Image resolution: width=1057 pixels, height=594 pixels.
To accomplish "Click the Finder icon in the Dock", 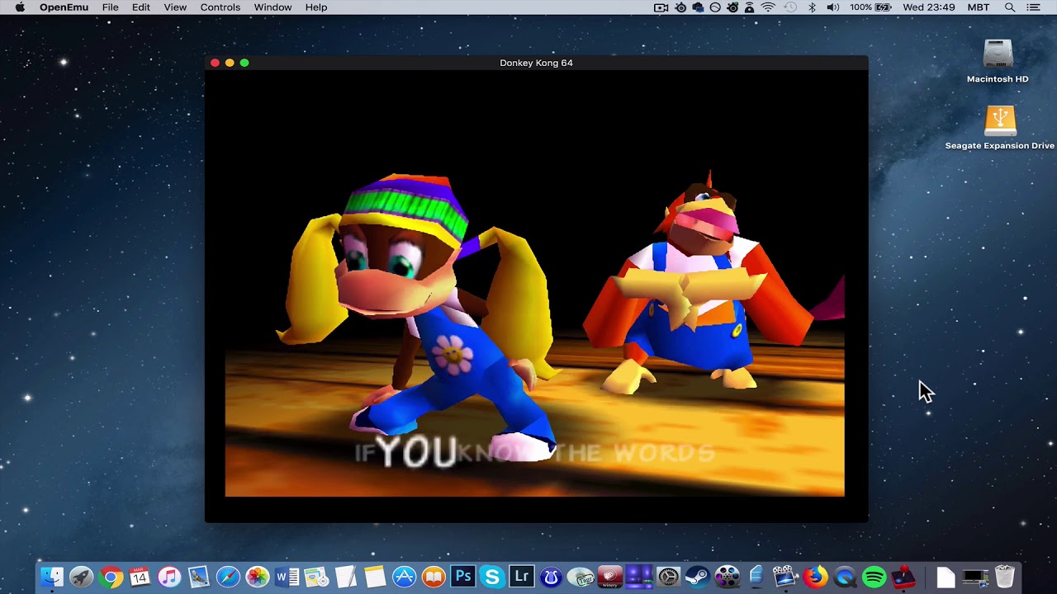I will 52,577.
